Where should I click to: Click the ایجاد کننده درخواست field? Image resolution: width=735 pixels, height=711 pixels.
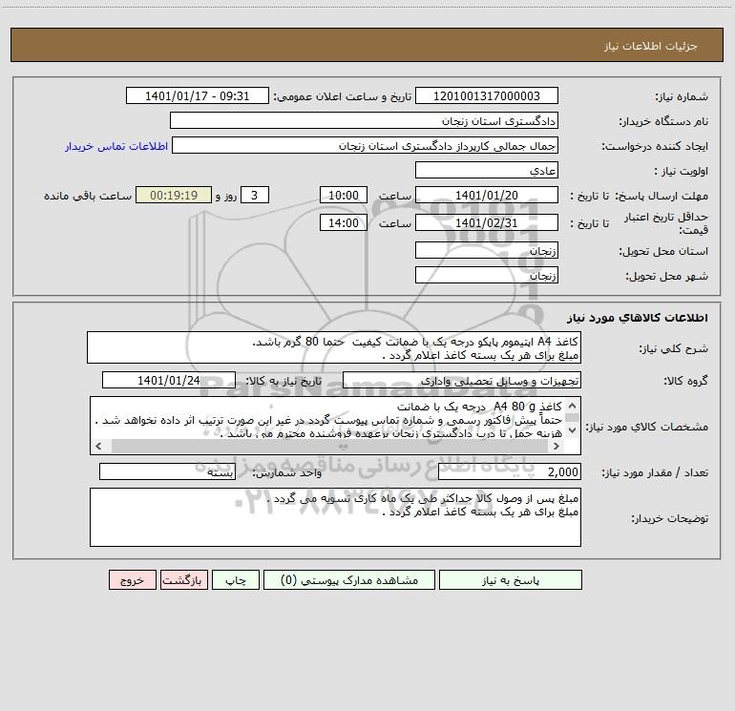click(365, 145)
